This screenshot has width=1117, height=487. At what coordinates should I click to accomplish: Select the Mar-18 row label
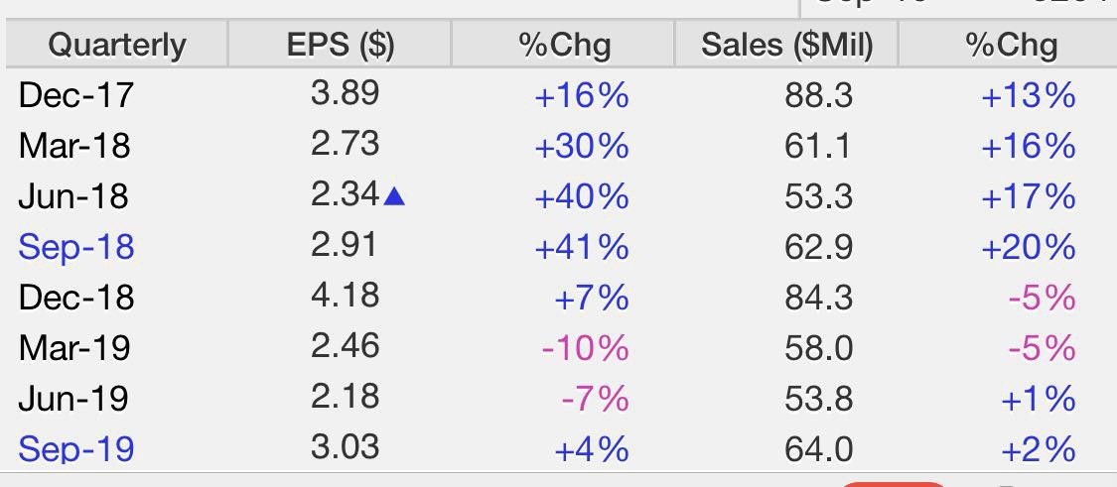click(x=74, y=146)
